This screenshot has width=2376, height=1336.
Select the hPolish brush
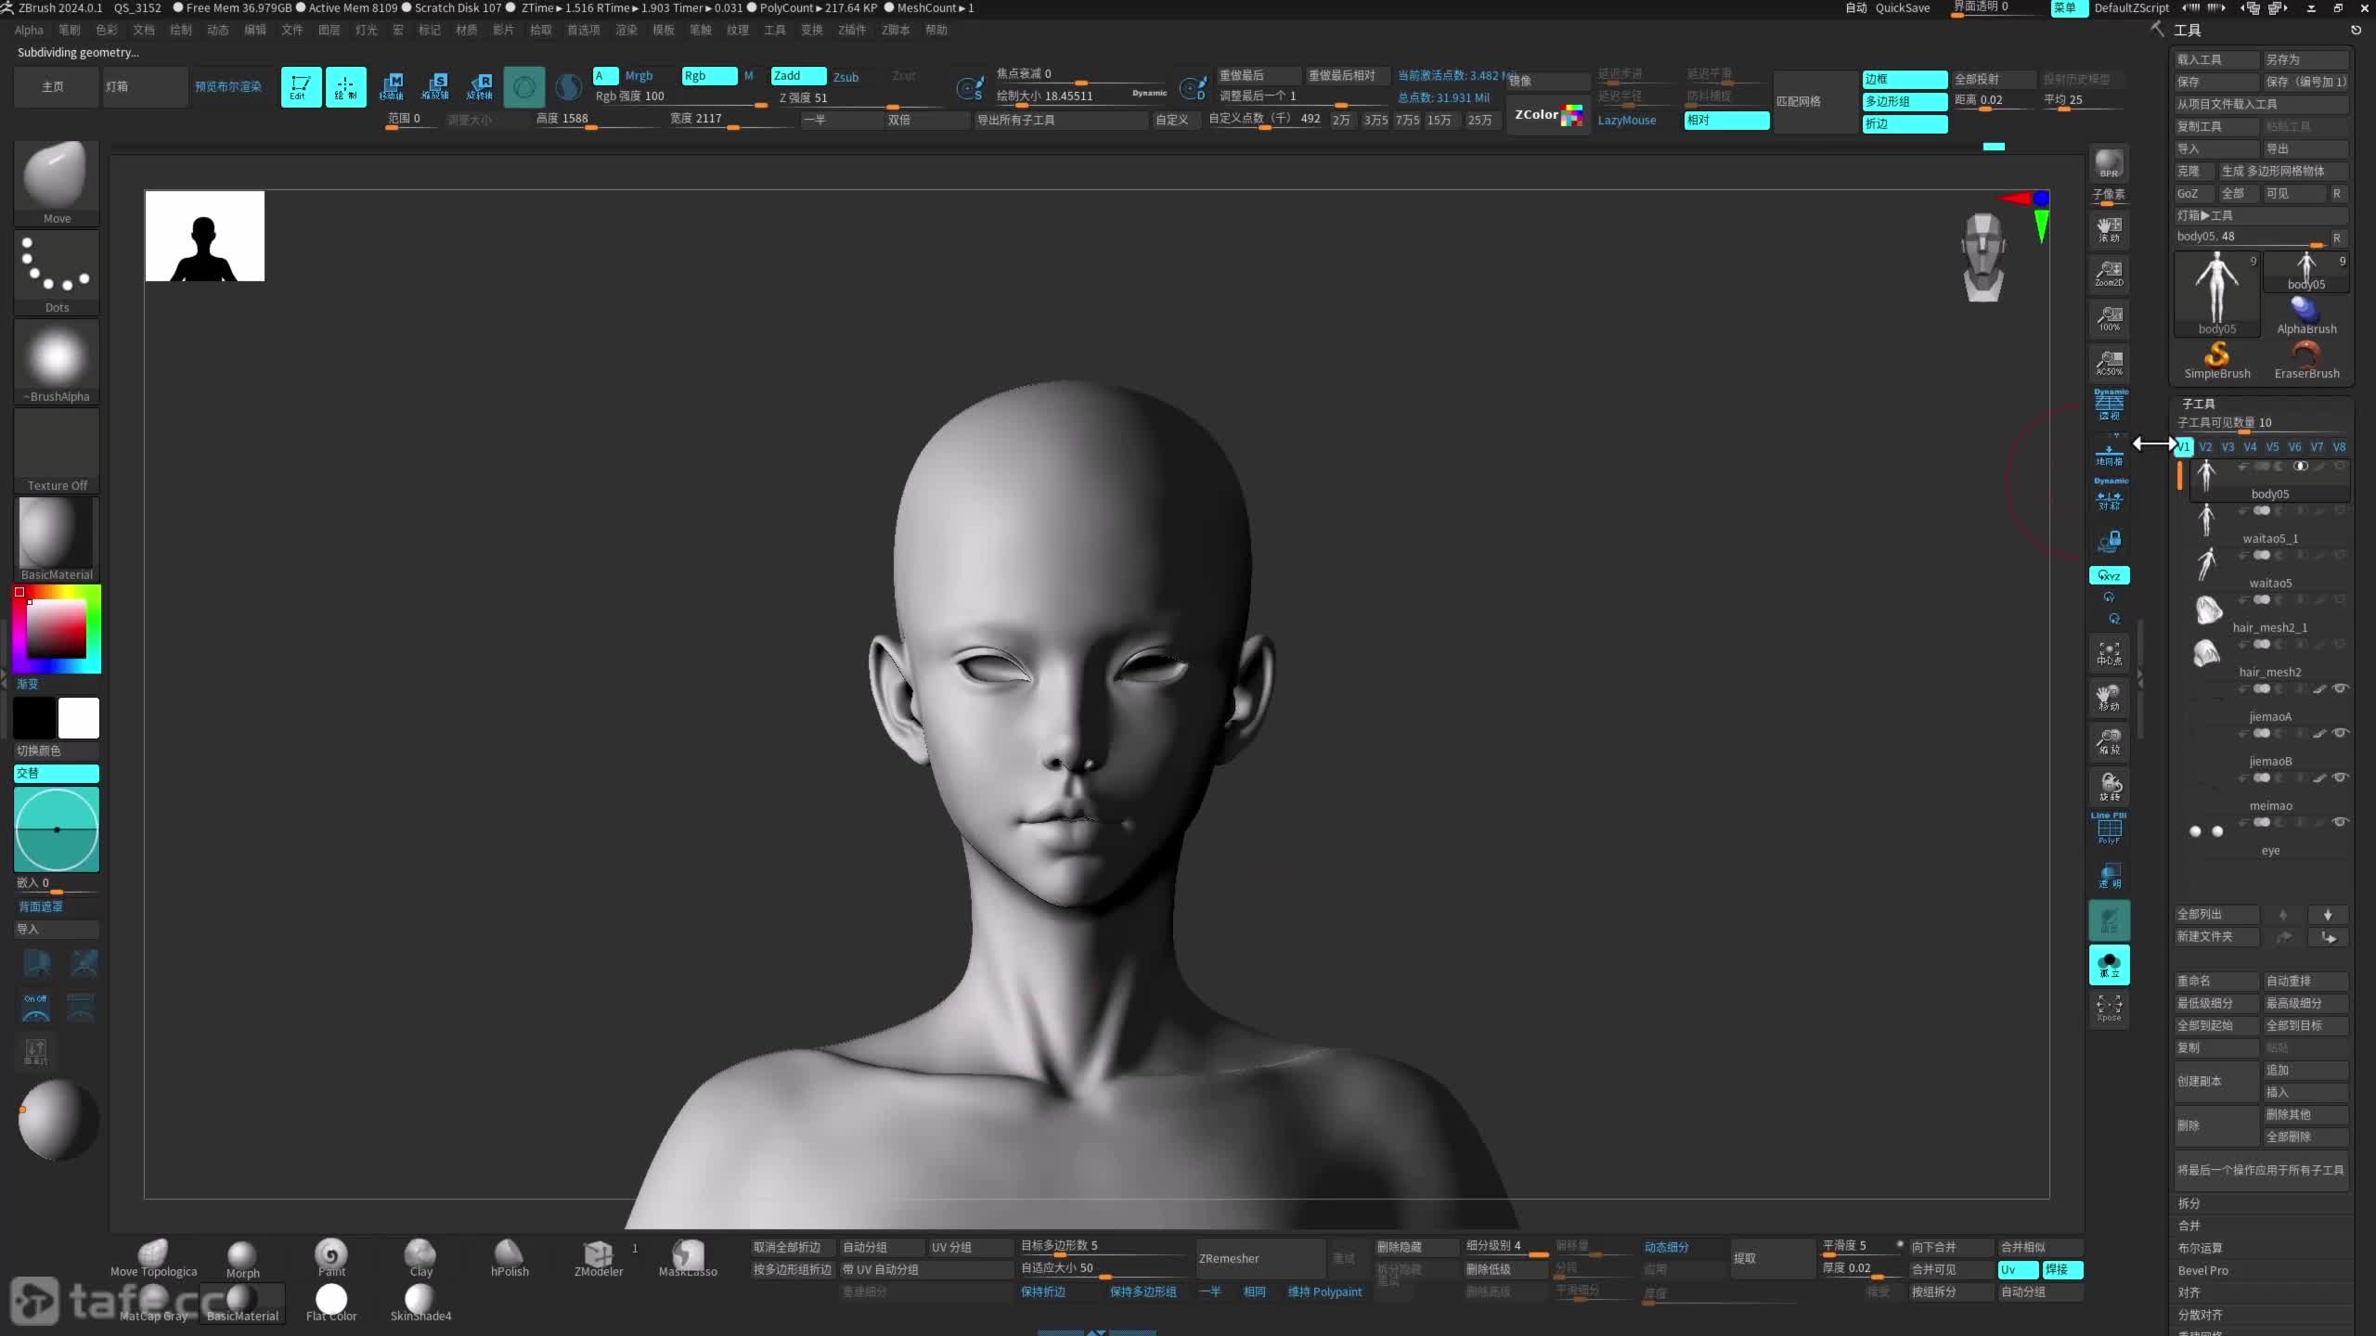(x=510, y=1258)
